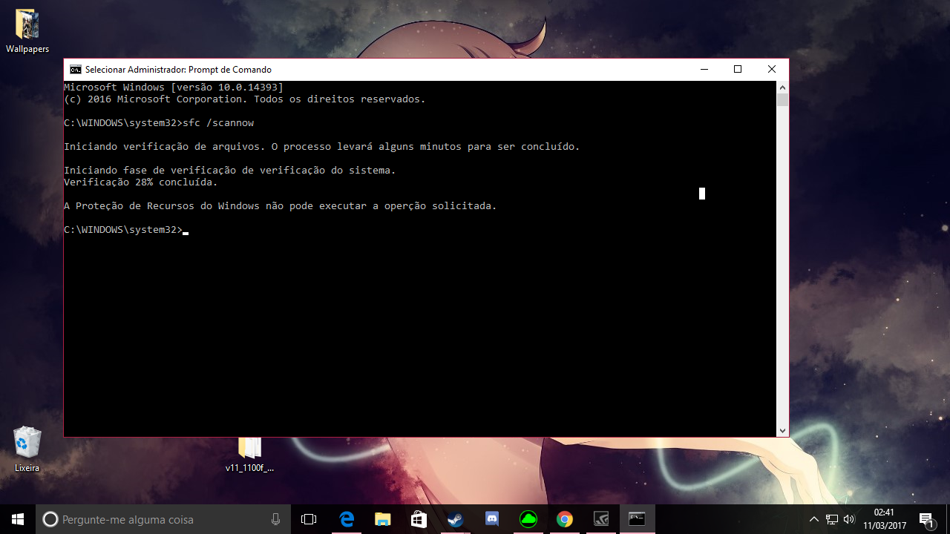Screen dimensions: 950x534
Task: Switch to Google Chrome in the taskbar
Action: (x=564, y=519)
